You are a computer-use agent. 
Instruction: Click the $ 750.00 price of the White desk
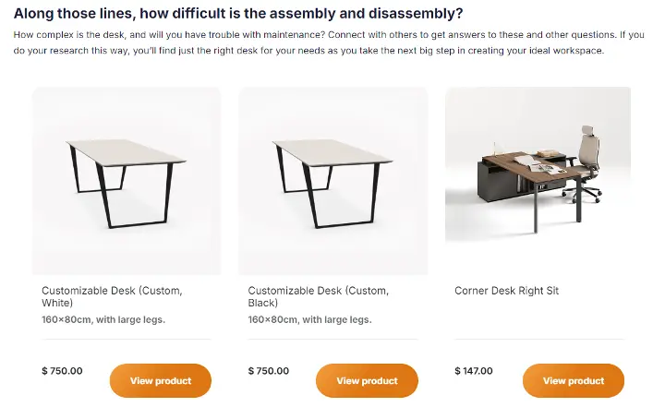click(62, 371)
